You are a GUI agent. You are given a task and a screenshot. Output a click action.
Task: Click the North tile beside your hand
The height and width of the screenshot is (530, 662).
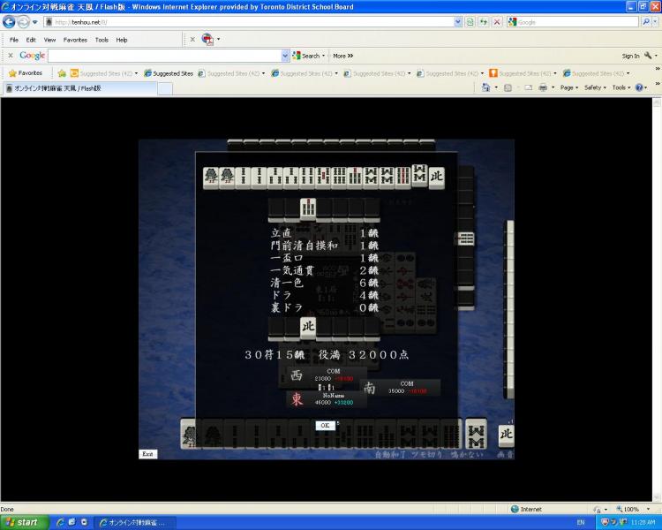pos(507,435)
